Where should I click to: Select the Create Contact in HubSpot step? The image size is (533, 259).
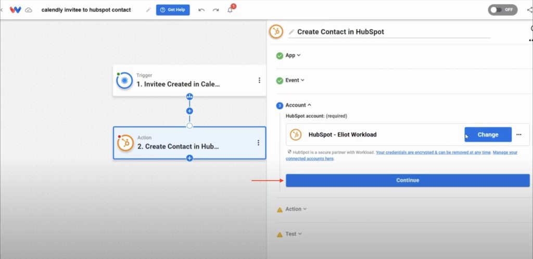pos(189,143)
